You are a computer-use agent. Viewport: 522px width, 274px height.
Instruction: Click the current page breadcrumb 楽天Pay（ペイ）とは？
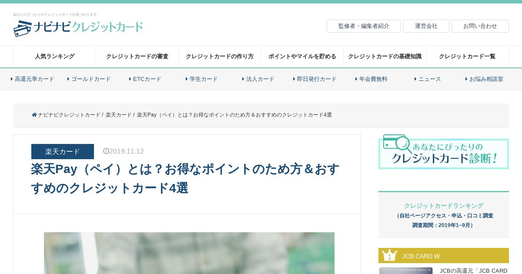(x=234, y=115)
